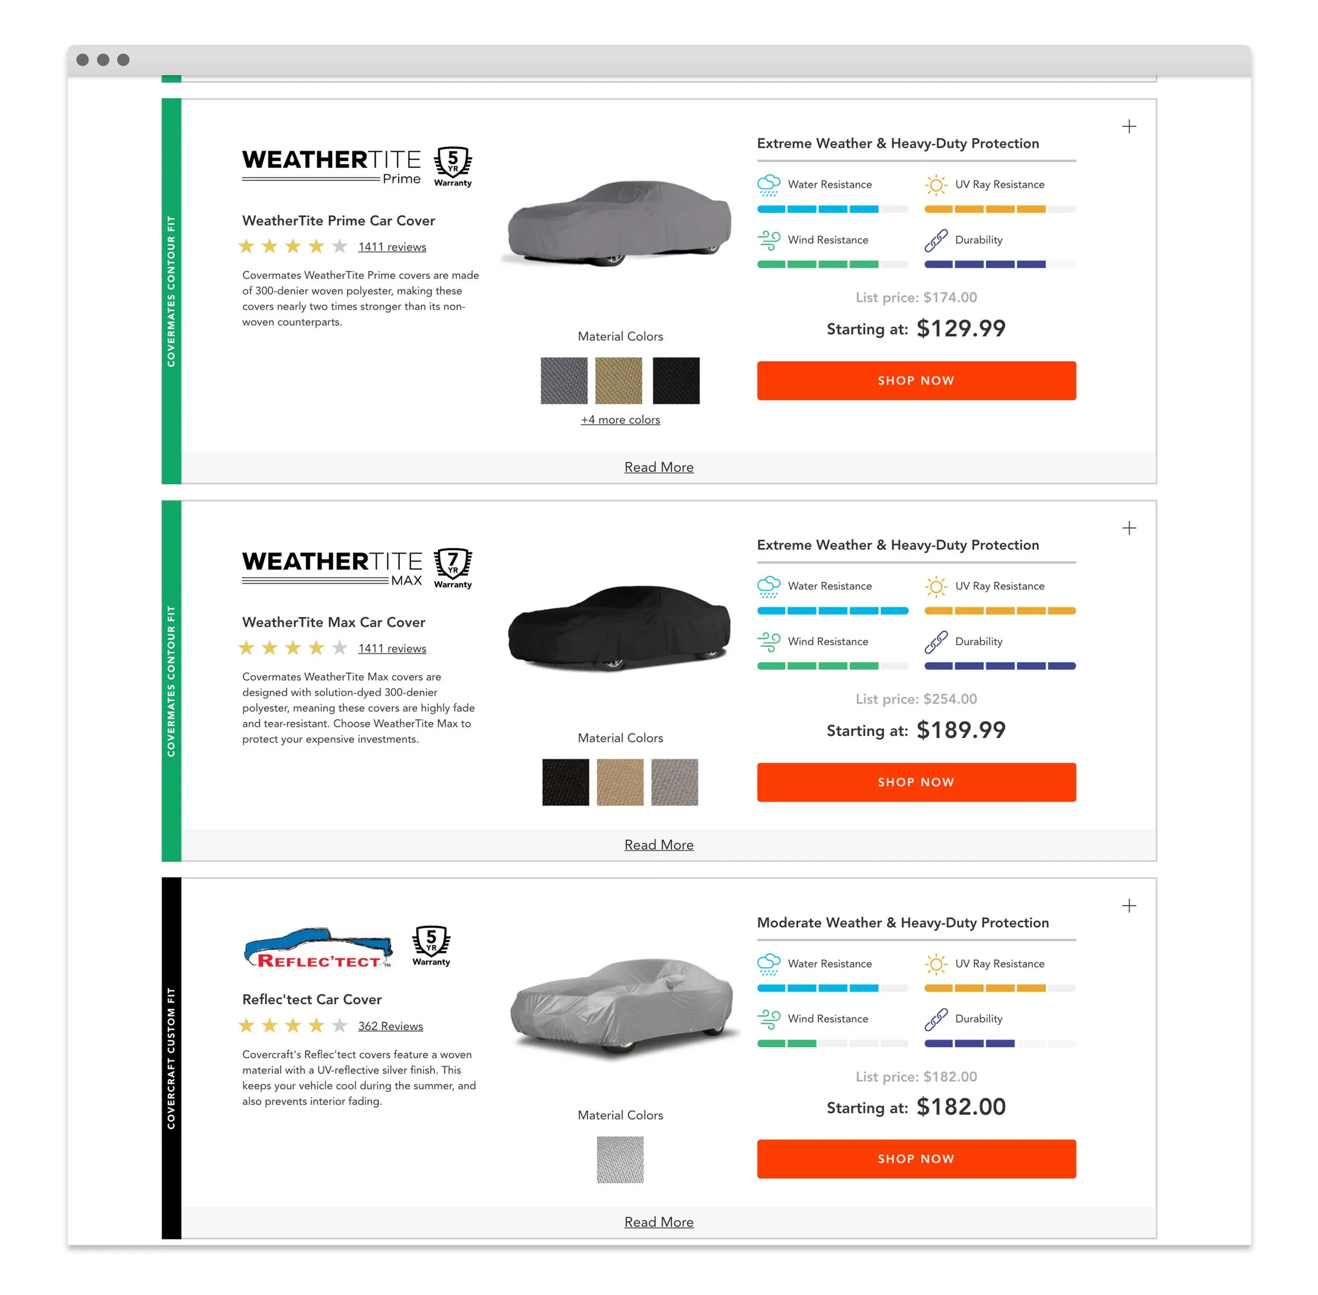The image size is (1318, 1295).
Task: Click the black WeatherTite Max car cover image
Action: pyautogui.click(x=619, y=627)
